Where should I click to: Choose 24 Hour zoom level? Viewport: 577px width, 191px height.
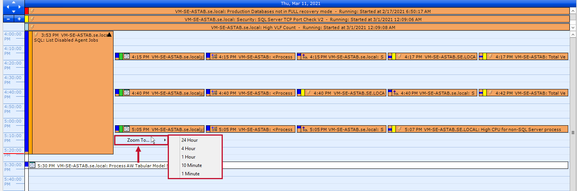[195, 140]
